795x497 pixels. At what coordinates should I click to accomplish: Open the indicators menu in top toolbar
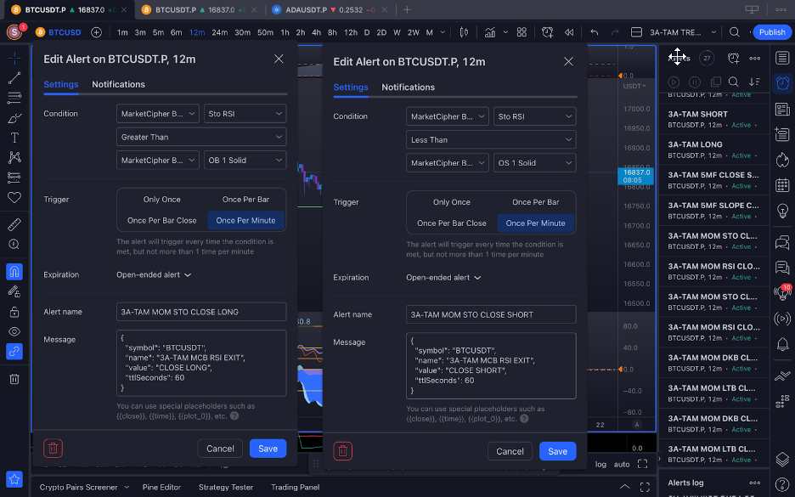[x=490, y=32]
